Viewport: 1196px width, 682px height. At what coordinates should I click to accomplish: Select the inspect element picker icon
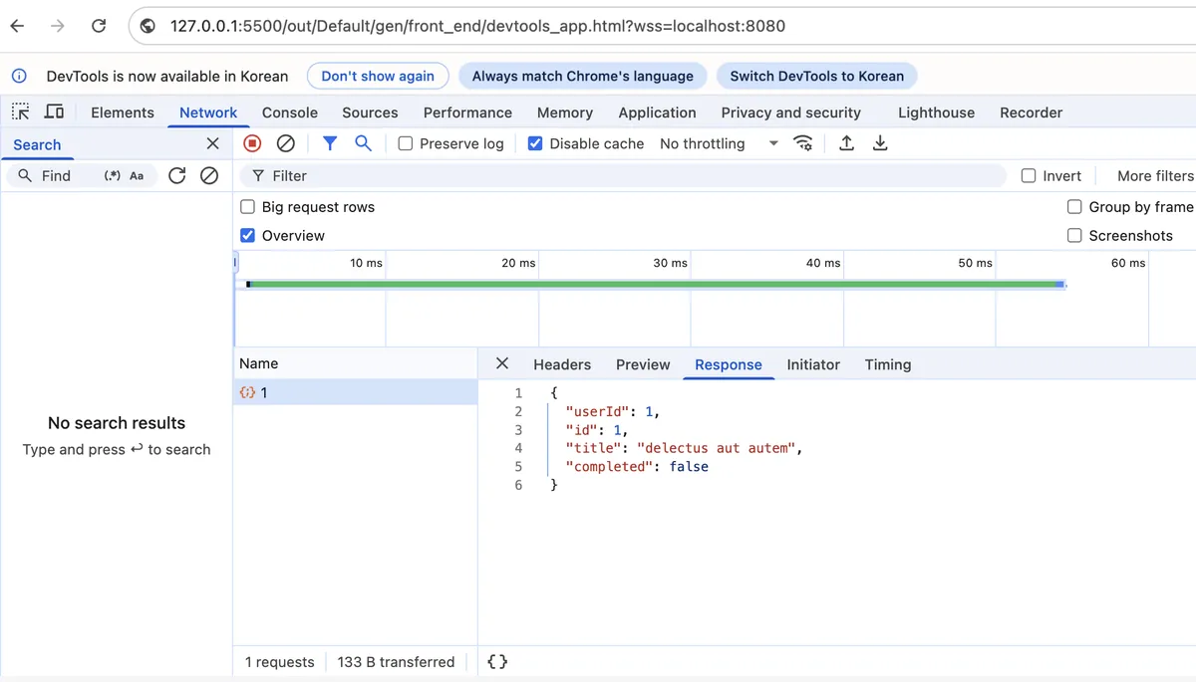(x=21, y=112)
